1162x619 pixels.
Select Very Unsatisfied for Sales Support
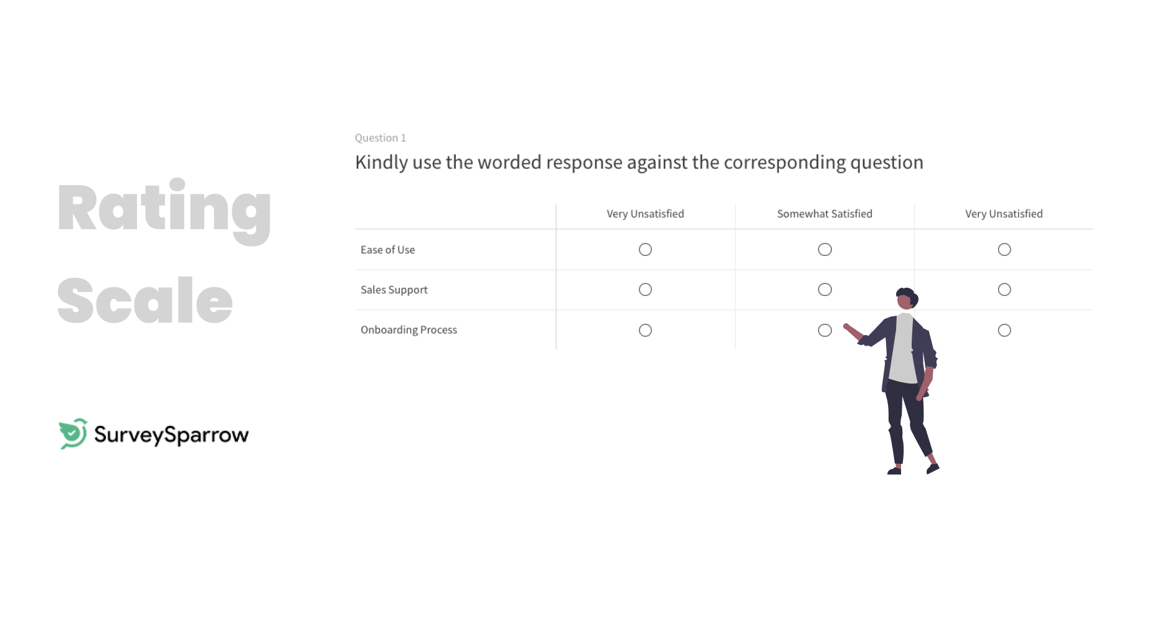(x=645, y=289)
